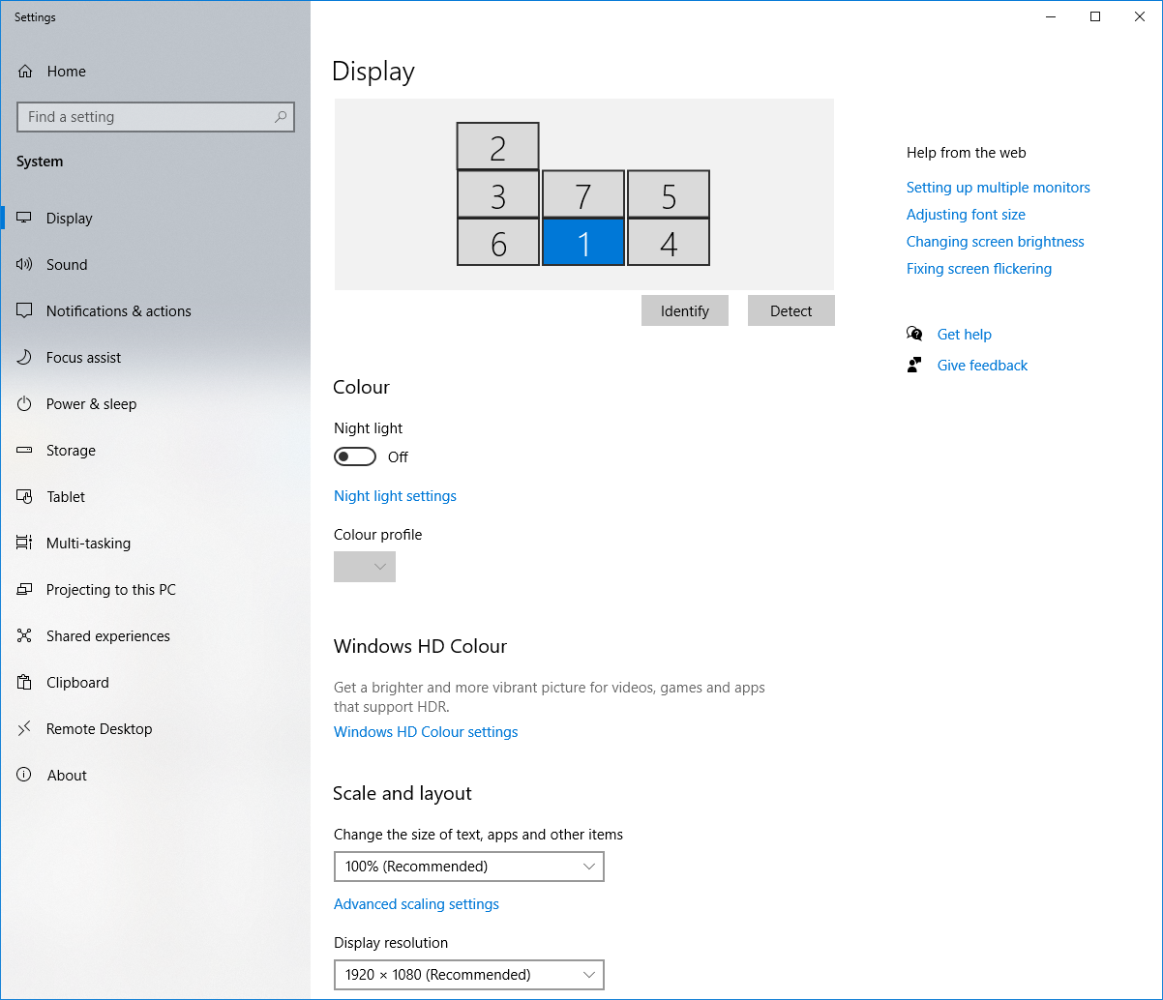This screenshot has height=1000, width=1163.
Task: Click the Multi-tasking icon
Action: [25, 544]
